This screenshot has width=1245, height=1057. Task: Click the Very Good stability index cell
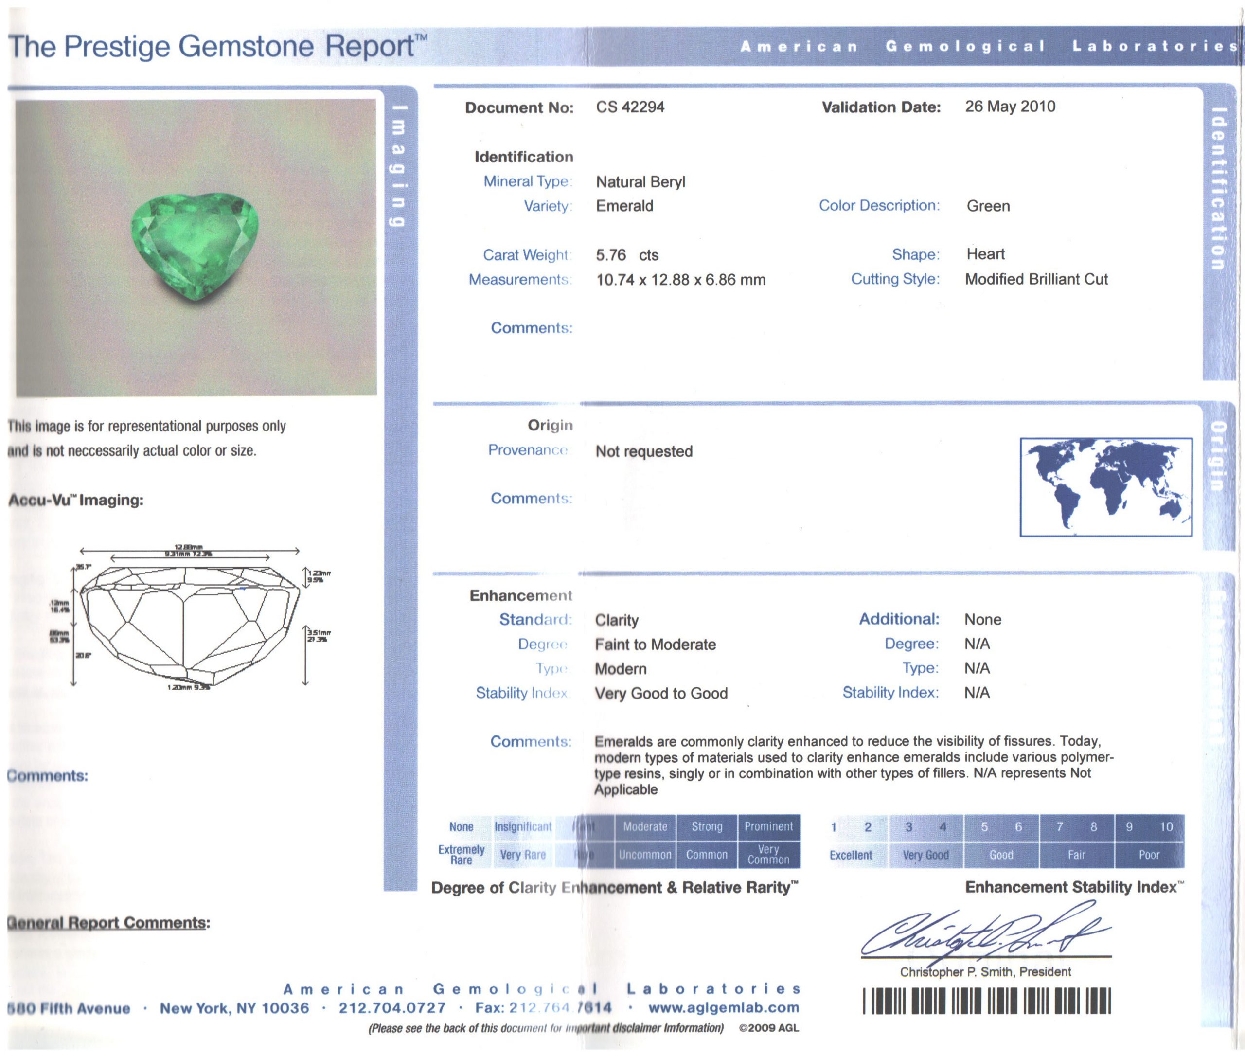[x=926, y=856]
